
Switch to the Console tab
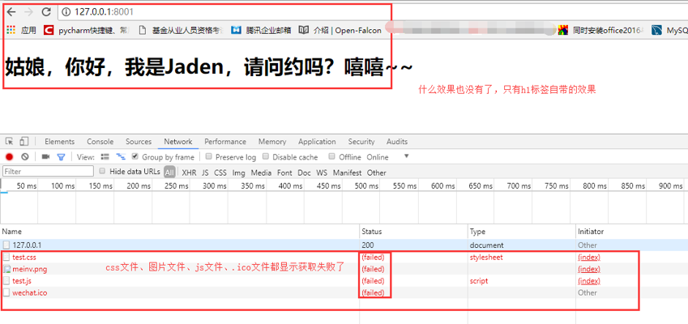pyautogui.click(x=100, y=142)
